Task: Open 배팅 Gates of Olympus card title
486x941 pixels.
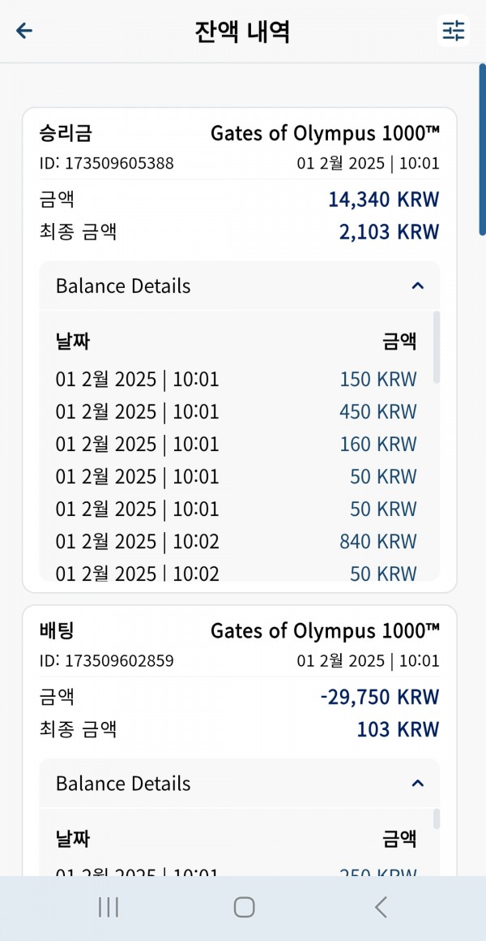Action: click(x=325, y=631)
